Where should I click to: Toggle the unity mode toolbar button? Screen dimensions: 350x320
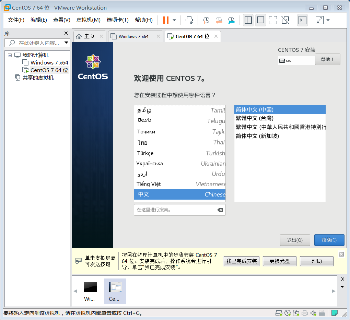point(285,20)
